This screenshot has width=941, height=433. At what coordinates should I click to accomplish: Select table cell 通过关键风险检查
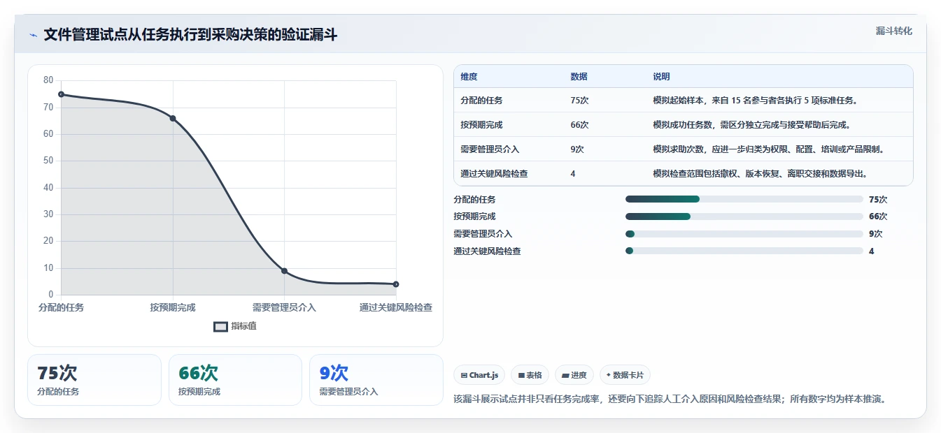[x=494, y=174]
